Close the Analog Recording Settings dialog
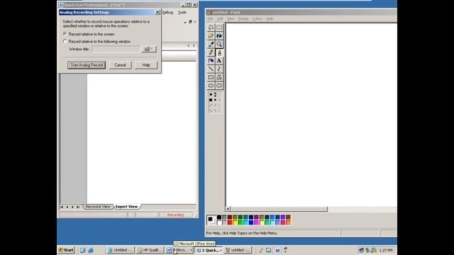454x255 pixels. point(157,12)
